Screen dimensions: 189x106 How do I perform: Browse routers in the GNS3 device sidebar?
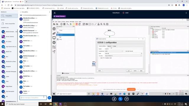tap(54, 29)
